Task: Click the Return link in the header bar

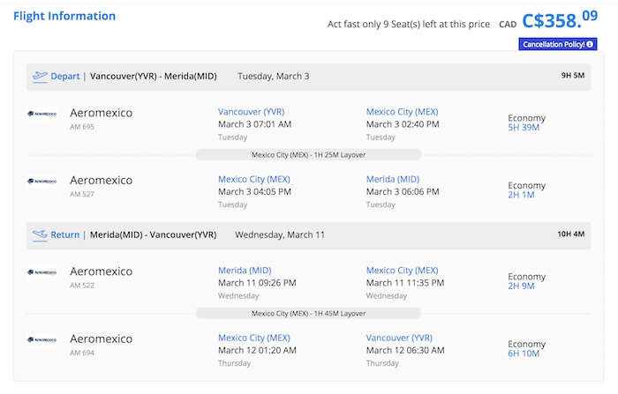Action: point(65,235)
